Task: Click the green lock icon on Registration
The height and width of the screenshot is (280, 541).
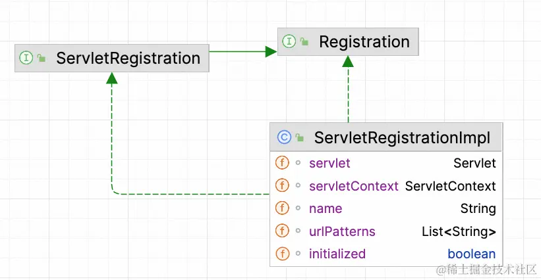Action: click(x=304, y=42)
